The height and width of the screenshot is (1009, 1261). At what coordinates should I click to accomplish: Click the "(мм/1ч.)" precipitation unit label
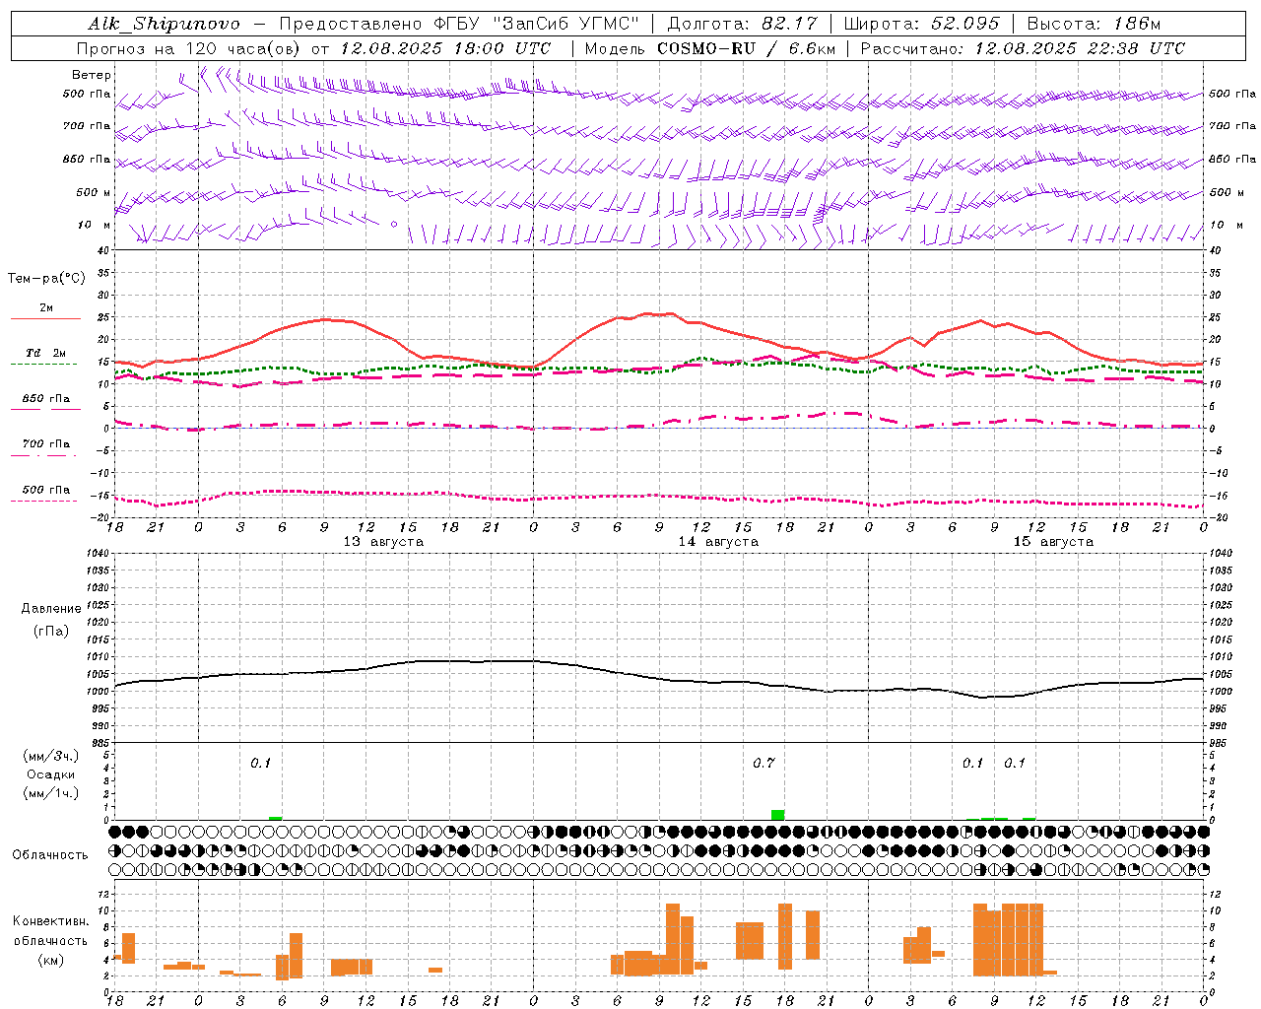point(51,793)
